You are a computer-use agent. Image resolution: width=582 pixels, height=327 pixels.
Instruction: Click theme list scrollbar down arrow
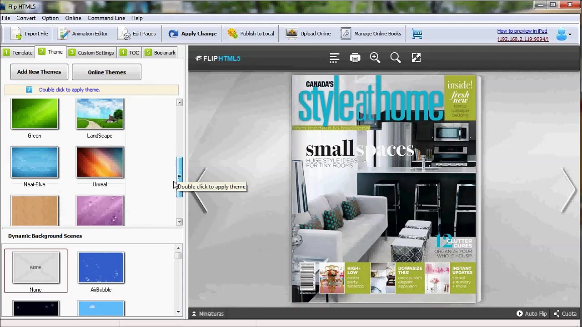(x=179, y=222)
